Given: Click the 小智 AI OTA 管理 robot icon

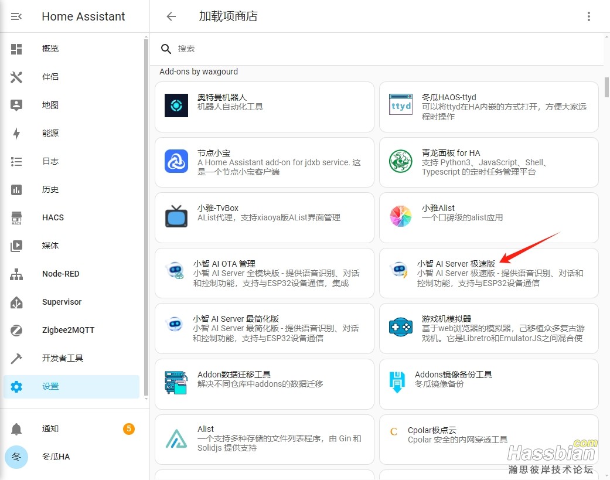Looking at the screenshot, I should click(175, 270).
